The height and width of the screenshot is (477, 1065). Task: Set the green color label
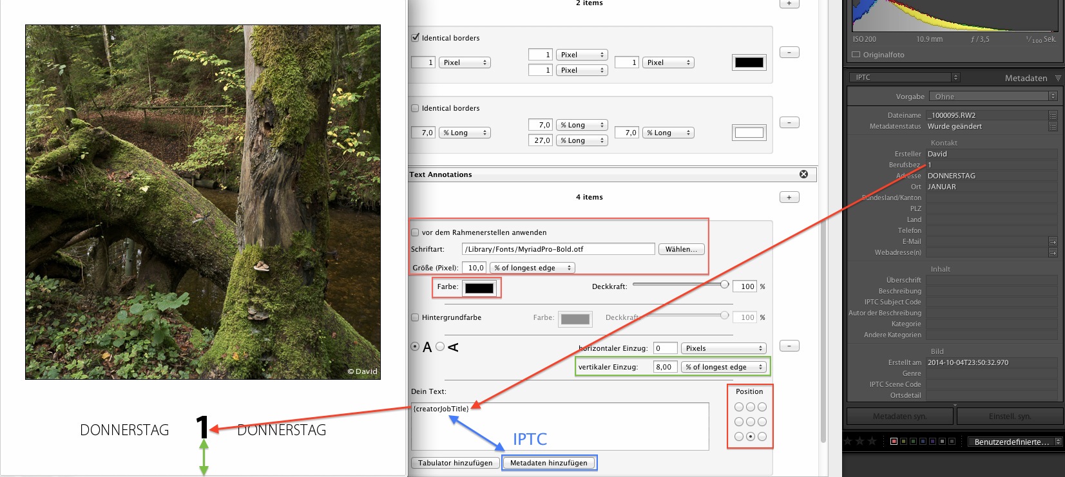click(x=913, y=441)
